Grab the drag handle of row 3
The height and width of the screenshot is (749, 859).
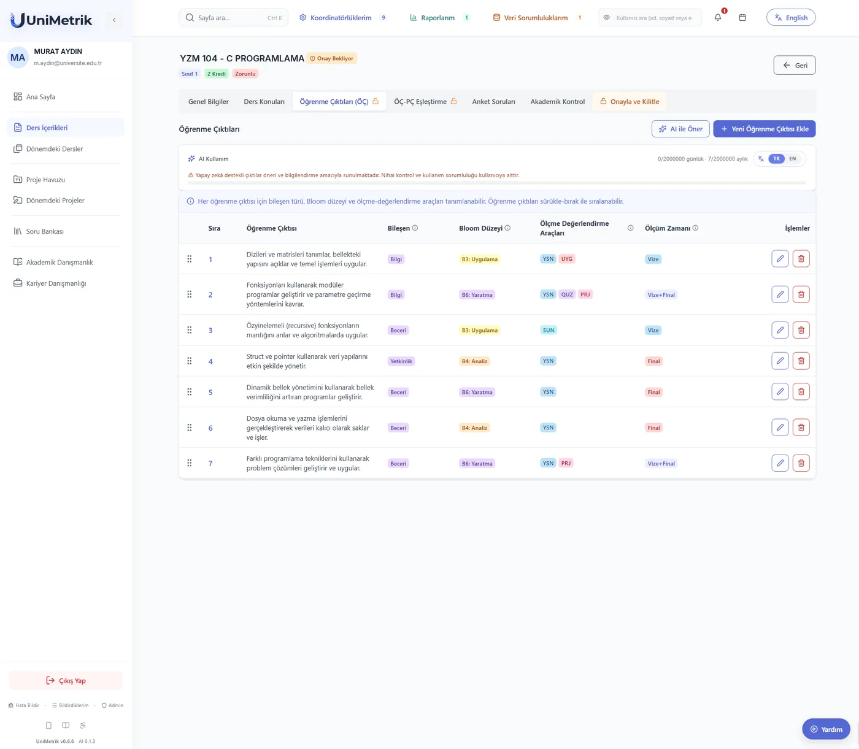tap(190, 330)
